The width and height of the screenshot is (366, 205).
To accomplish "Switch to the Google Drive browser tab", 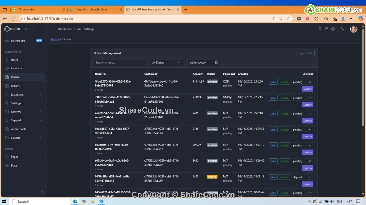I will 95,9.
